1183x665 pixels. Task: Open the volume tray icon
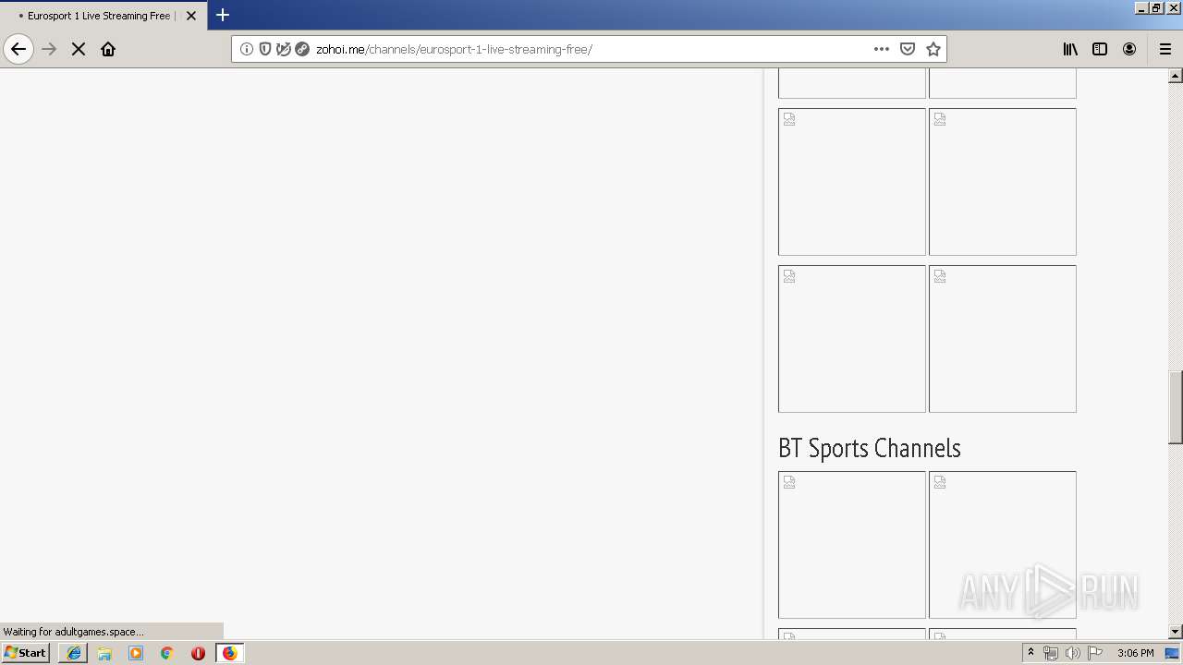(1072, 653)
